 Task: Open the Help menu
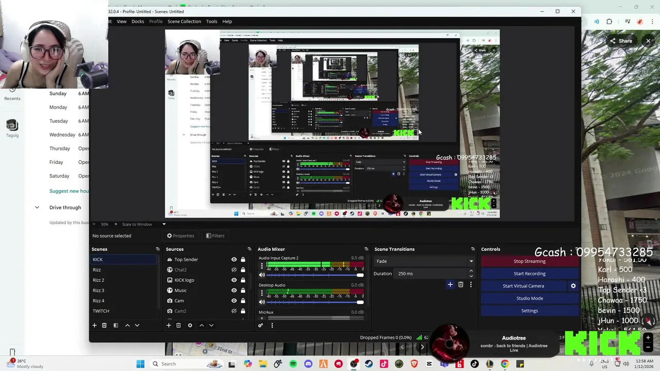[x=227, y=22]
